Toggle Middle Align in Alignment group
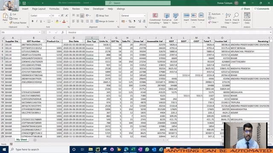Screen dimensions: 273x153 point(78,16)
